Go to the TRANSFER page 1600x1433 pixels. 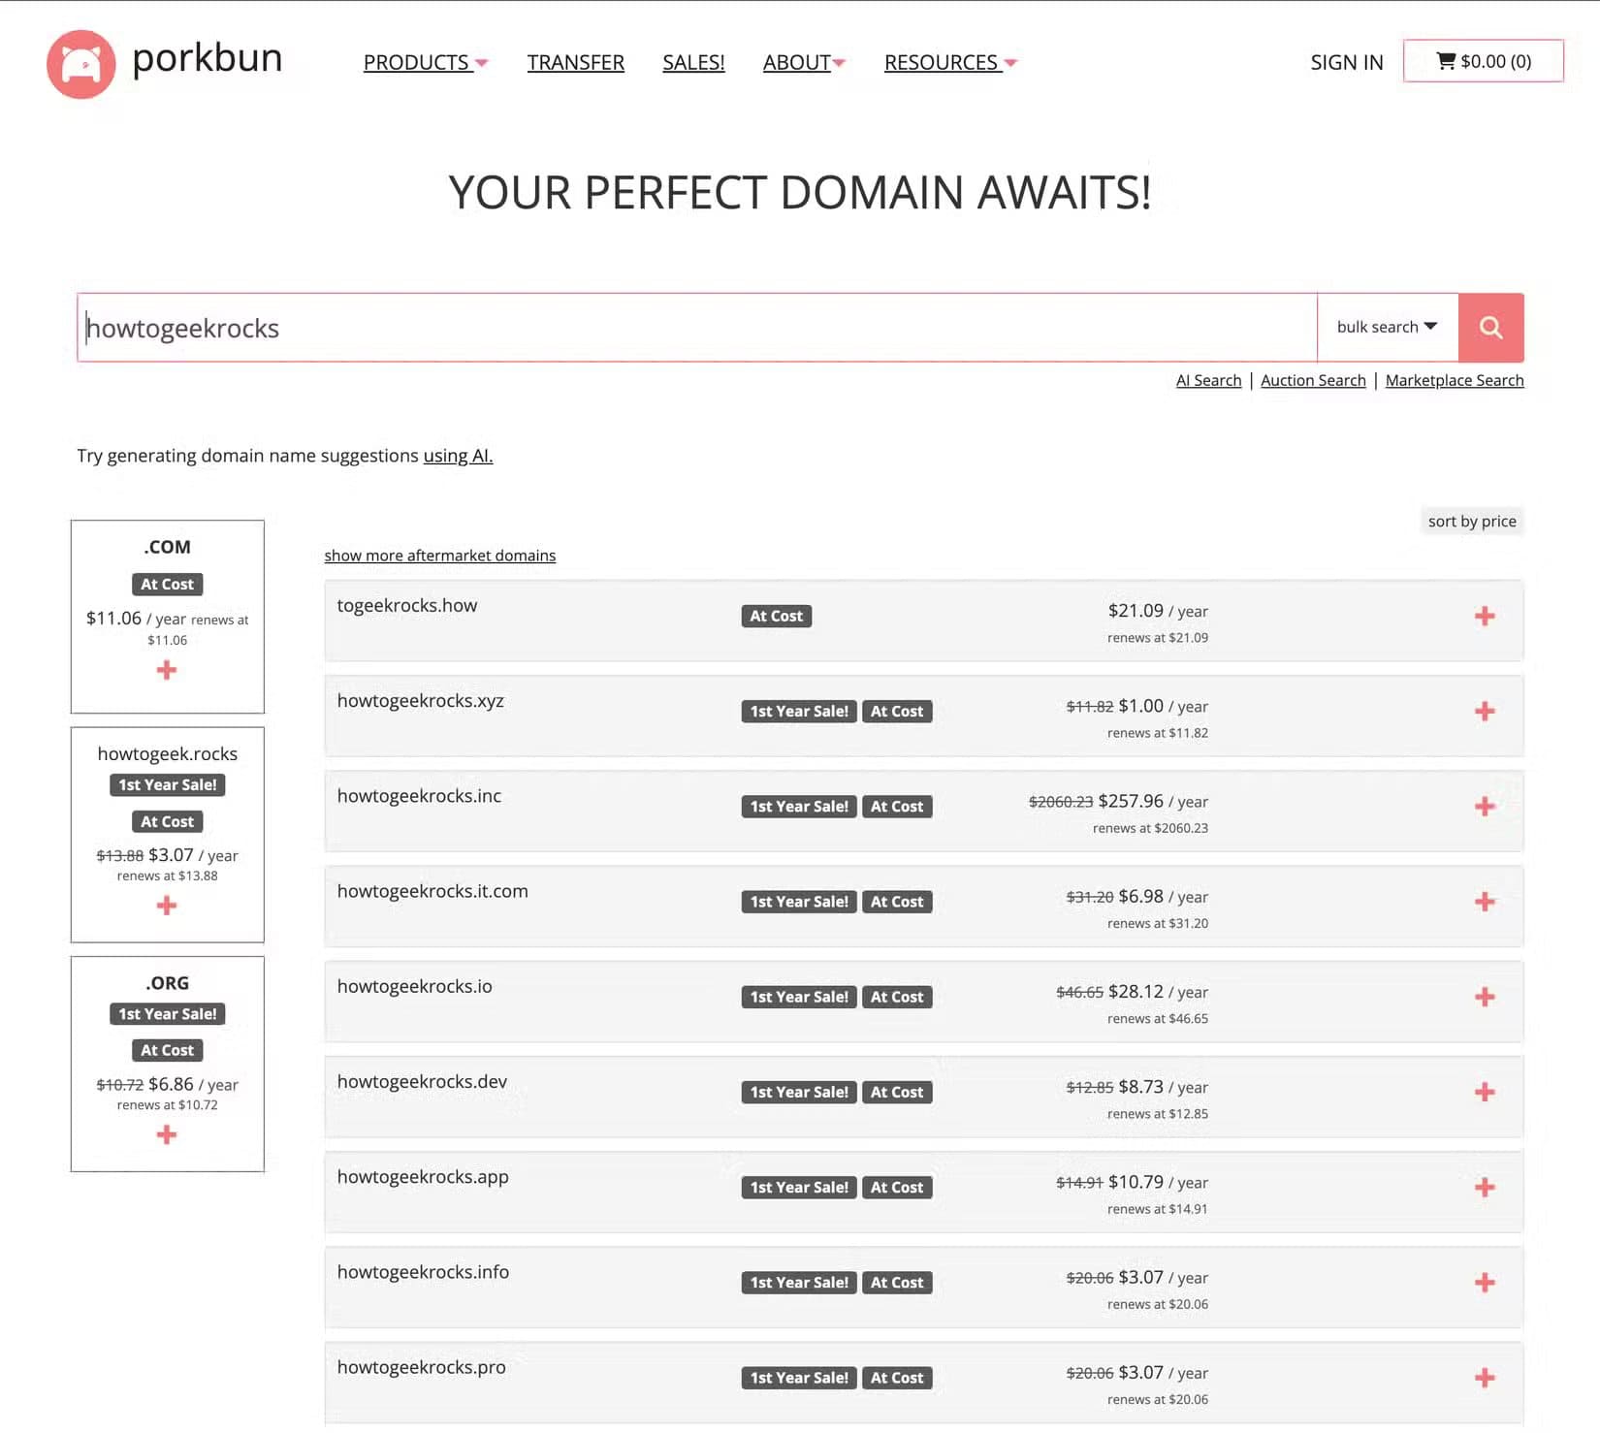point(576,62)
